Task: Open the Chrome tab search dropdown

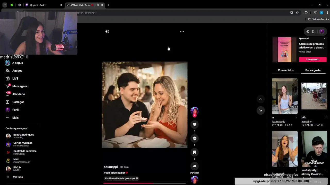Action: point(5,5)
